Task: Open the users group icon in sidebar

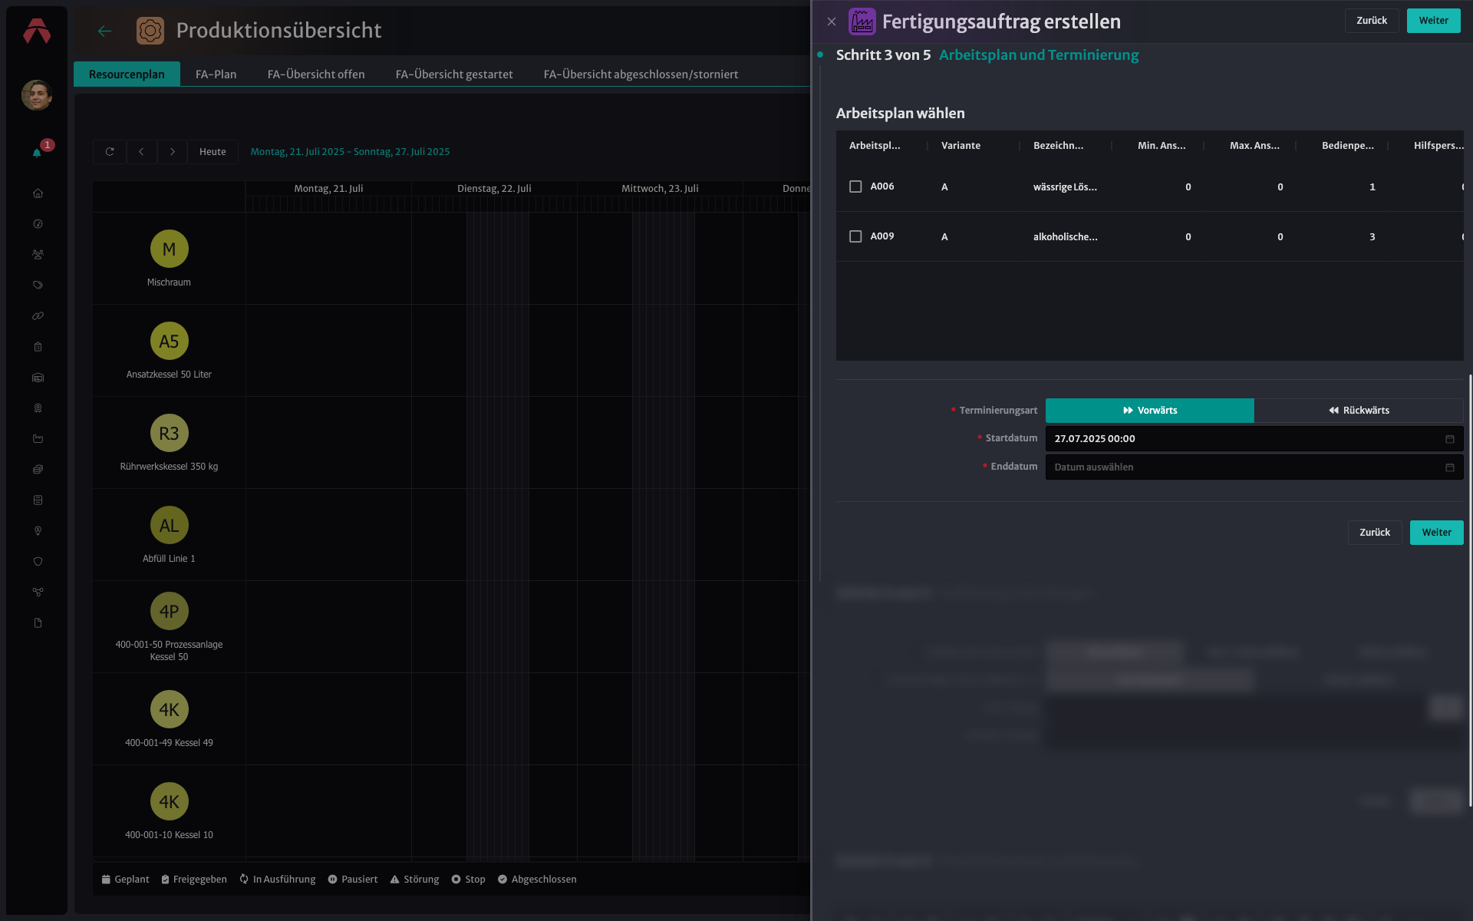Action: (38, 255)
